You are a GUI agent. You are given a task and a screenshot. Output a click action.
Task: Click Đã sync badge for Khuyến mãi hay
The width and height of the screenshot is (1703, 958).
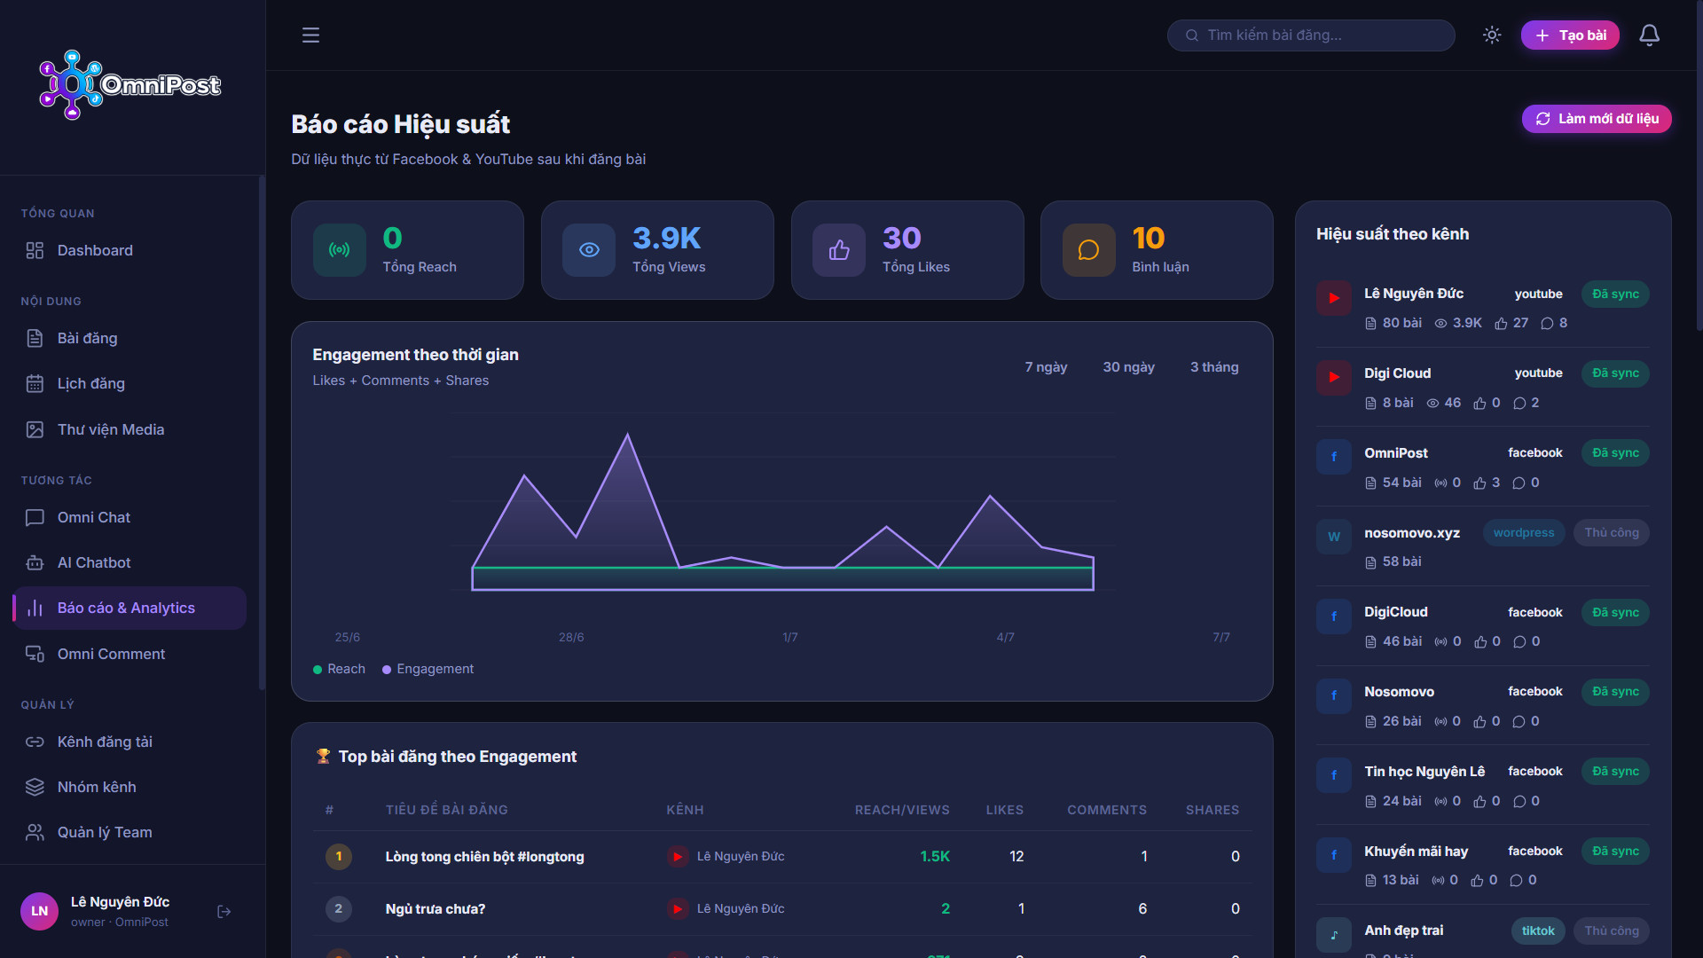tap(1615, 852)
